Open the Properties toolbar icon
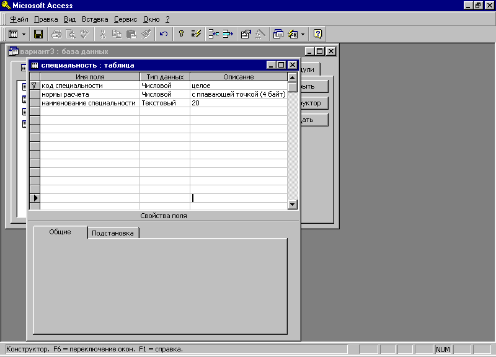This screenshot has height=357, width=496. [246, 34]
